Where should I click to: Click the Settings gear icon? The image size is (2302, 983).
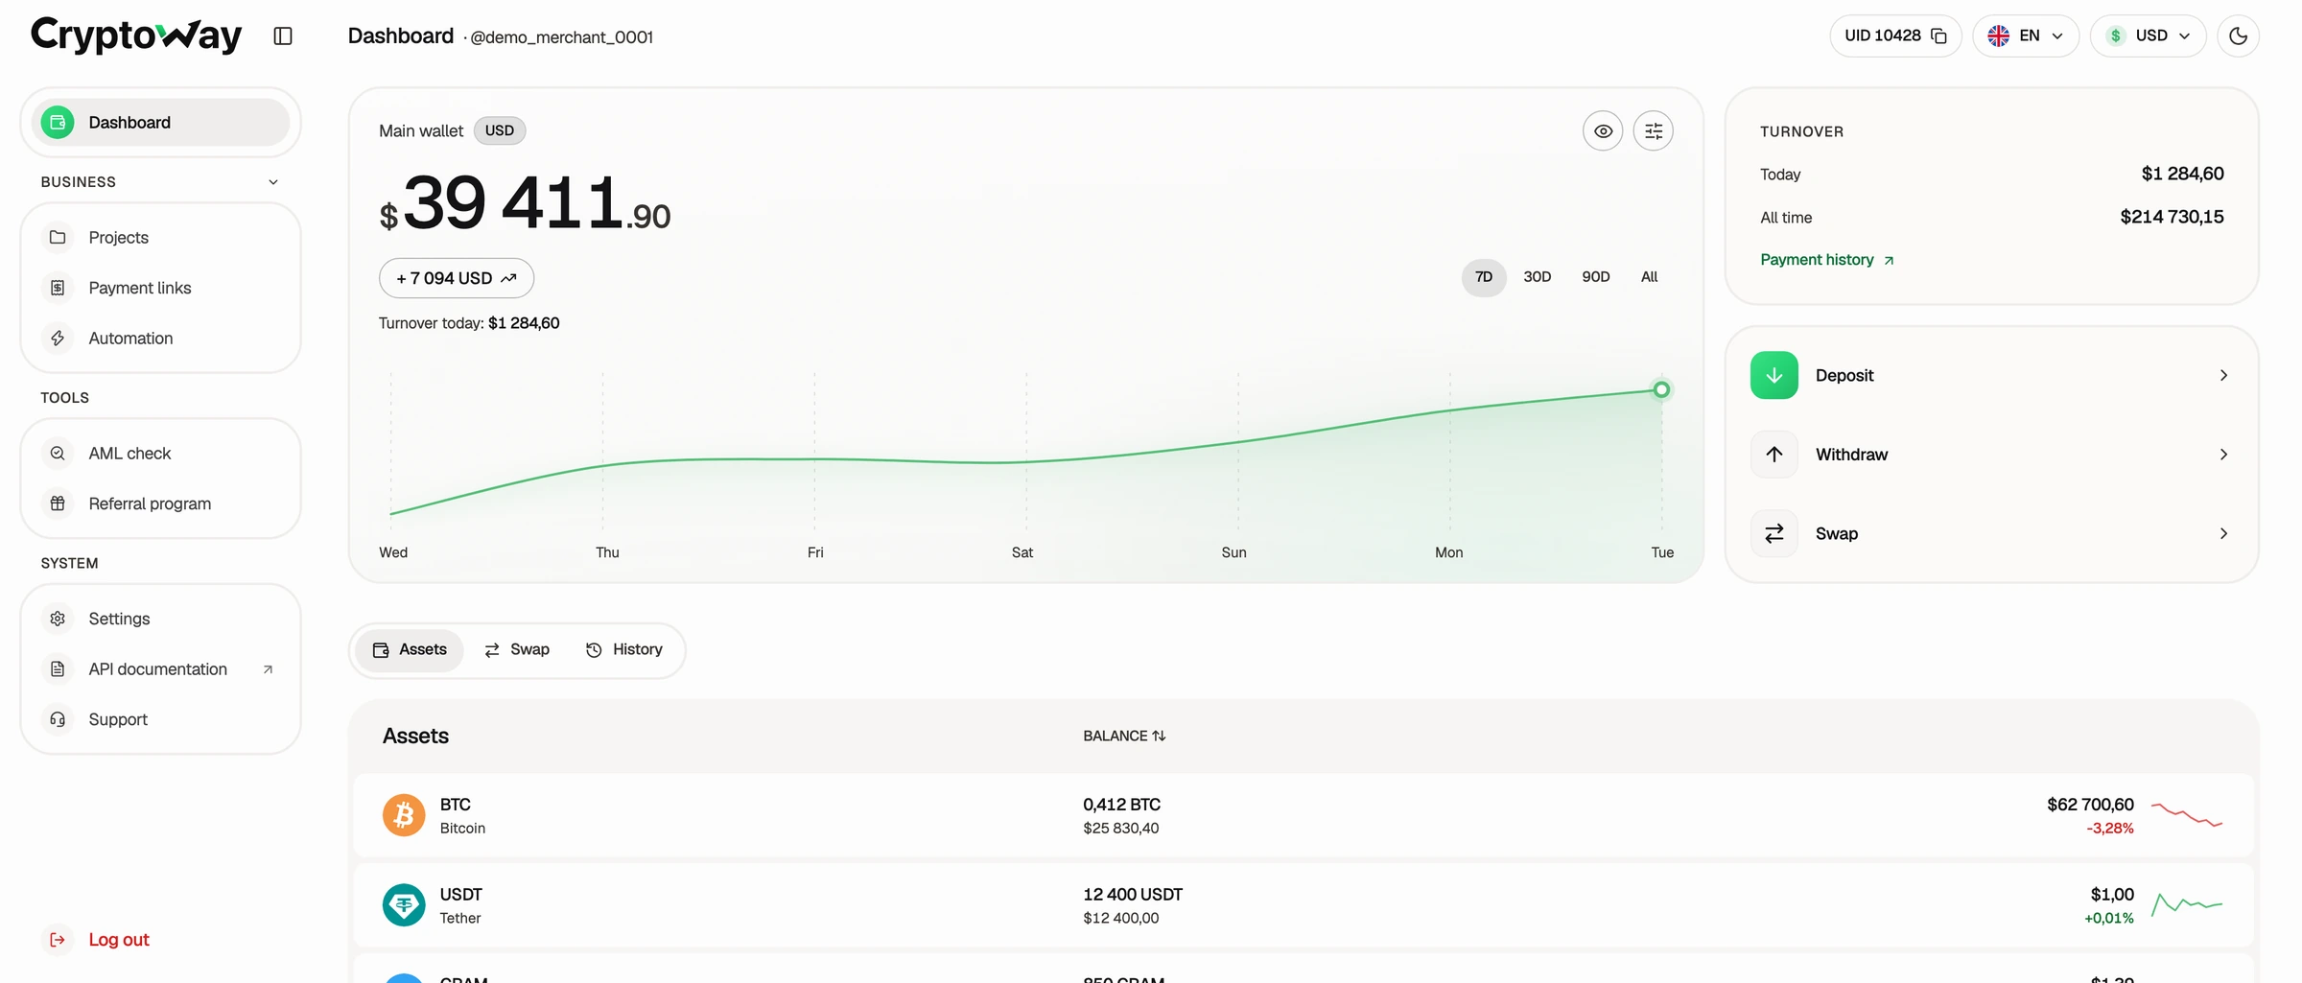click(x=58, y=619)
